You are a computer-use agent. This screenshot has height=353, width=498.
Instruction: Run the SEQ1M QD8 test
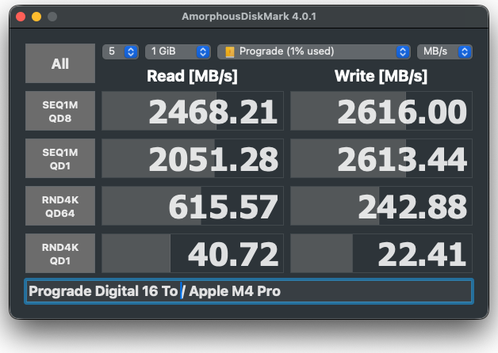click(x=60, y=111)
